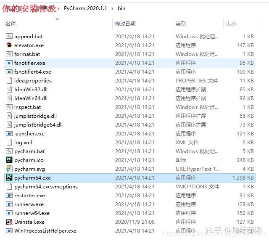This screenshot has width=269, height=241.
Task: Select the idea.properties file icon
Action: 9,80
